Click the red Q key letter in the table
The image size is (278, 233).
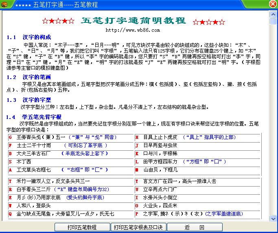[x=10, y=214]
